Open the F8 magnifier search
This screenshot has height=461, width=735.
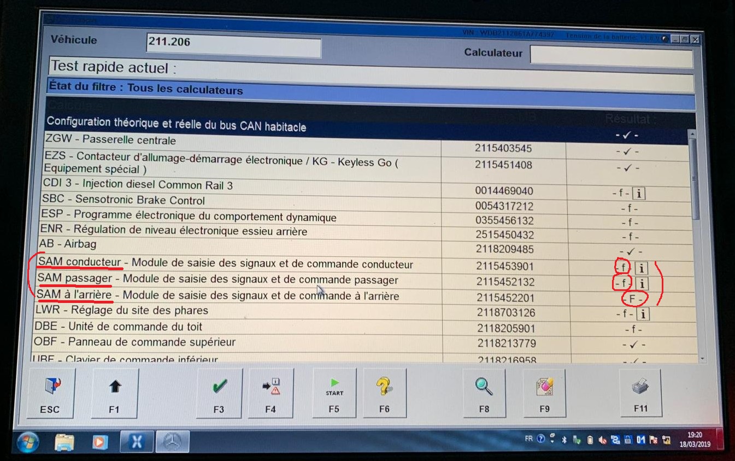[484, 392]
